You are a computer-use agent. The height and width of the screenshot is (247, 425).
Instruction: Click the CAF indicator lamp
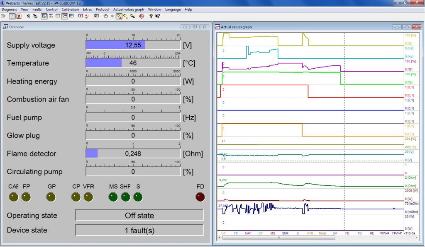coord(14,197)
